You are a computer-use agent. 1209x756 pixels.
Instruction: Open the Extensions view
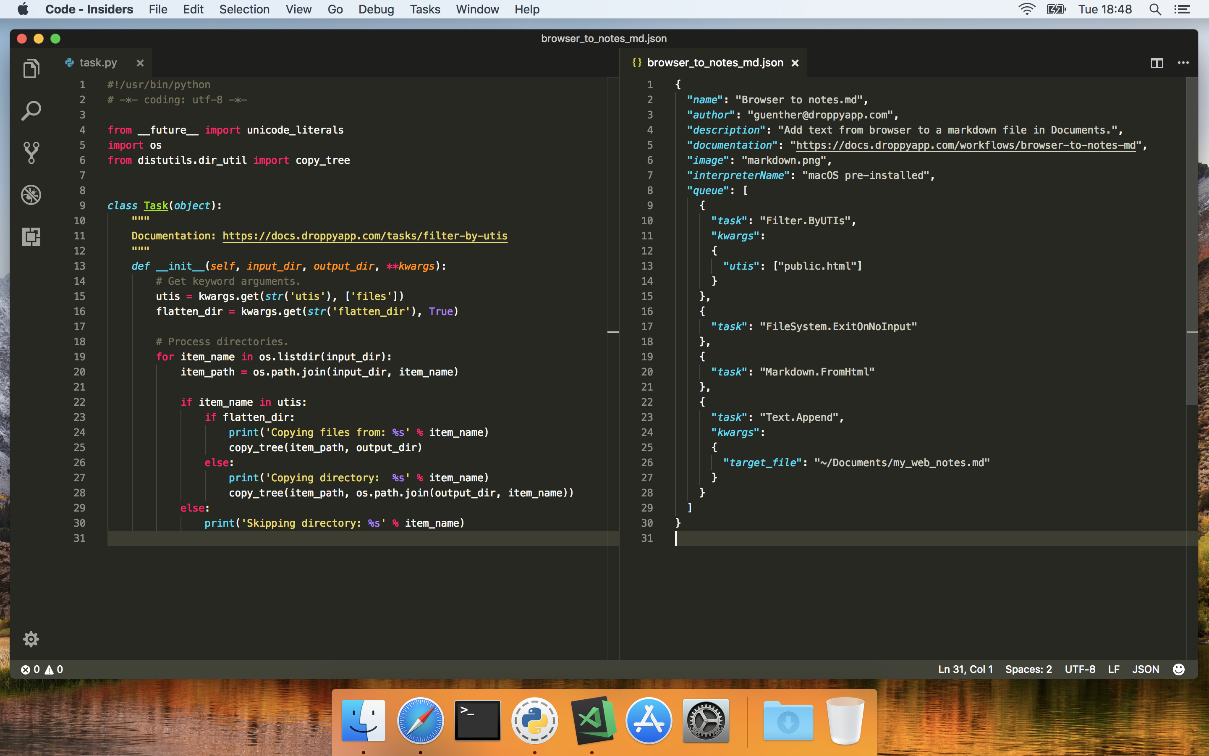31,236
